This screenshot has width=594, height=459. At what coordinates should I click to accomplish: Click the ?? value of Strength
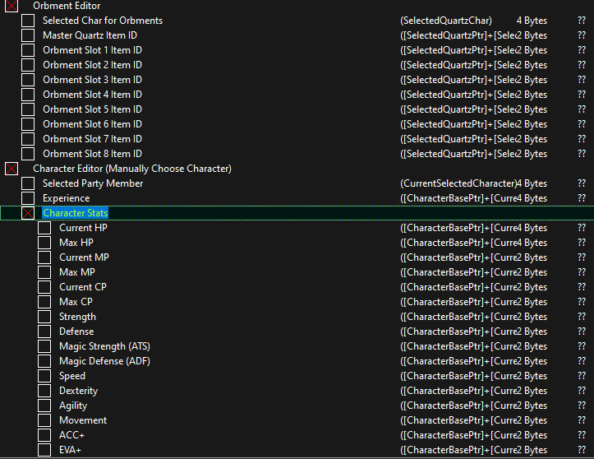pyautogui.click(x=582, y=317)
